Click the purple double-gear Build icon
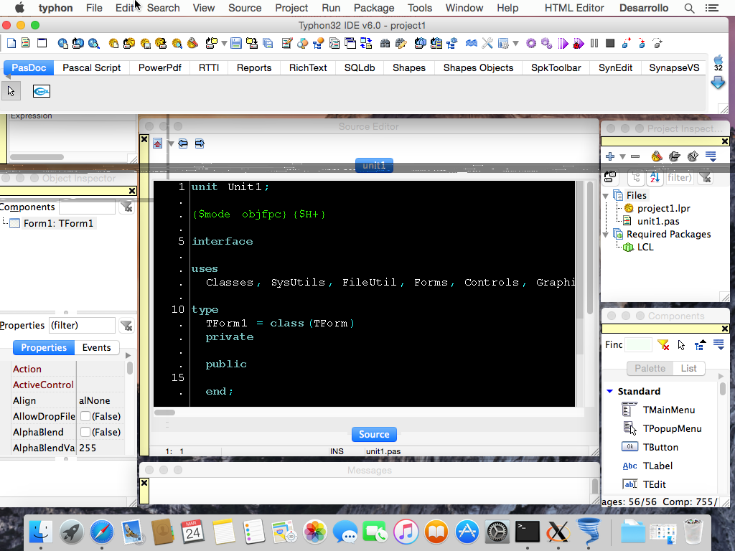Viewport: 735px width, 551px height. click(x=546, y=44)
